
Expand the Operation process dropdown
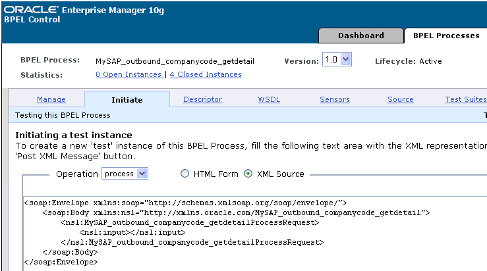pos(125,174)
